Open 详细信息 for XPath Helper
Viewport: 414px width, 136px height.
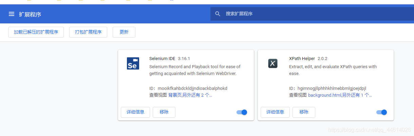(x=275, y=112)
